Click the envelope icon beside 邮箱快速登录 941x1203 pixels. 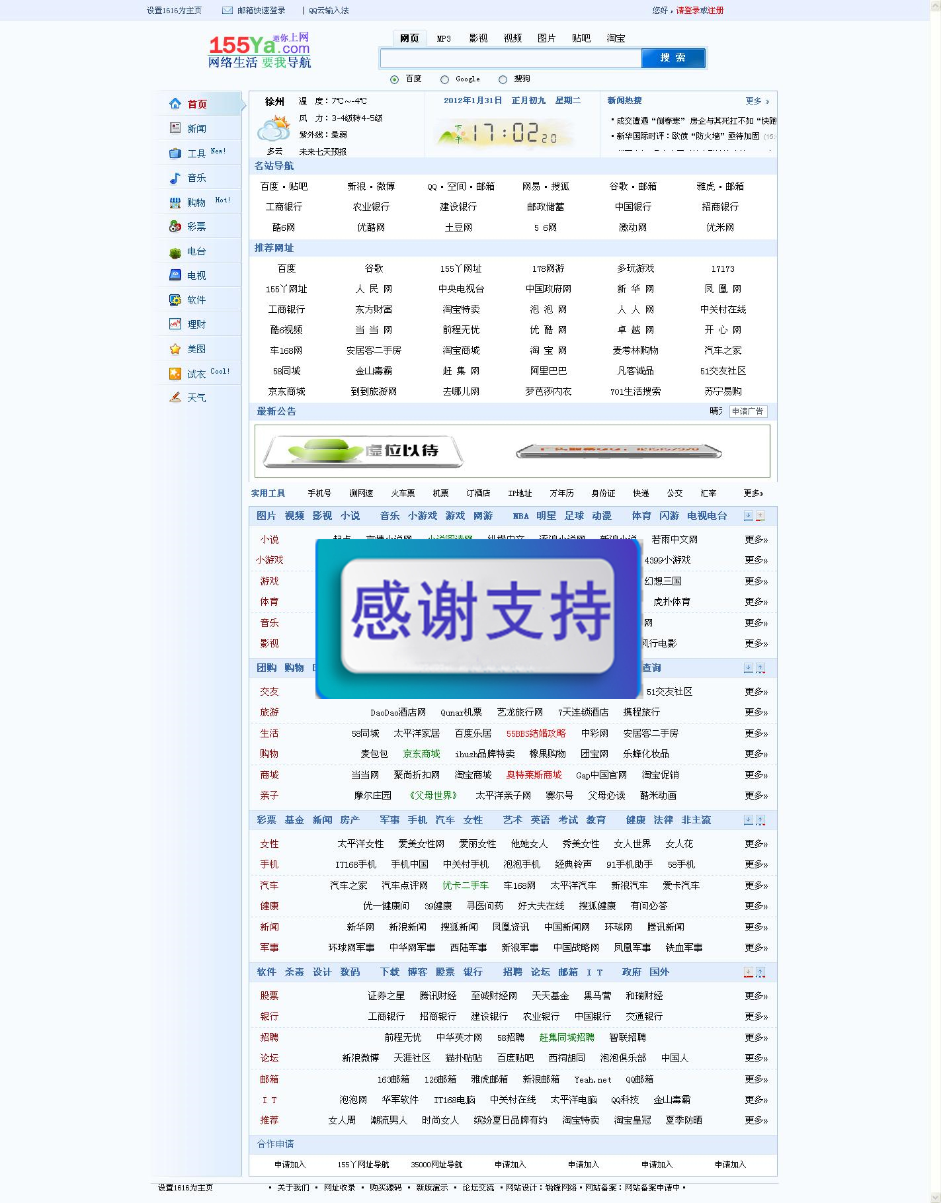pos(227,11)
